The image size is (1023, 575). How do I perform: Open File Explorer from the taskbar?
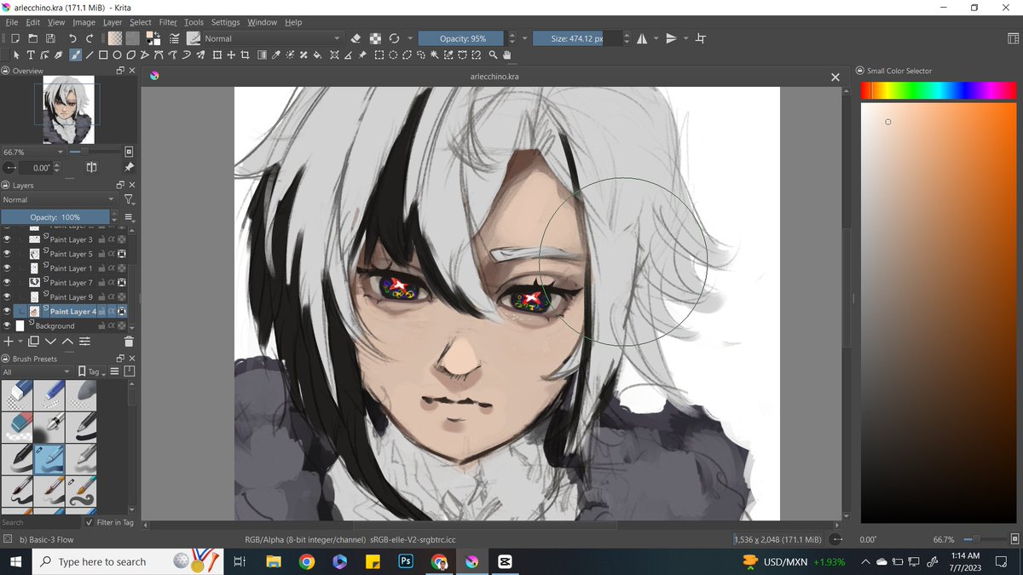[274, 561]
